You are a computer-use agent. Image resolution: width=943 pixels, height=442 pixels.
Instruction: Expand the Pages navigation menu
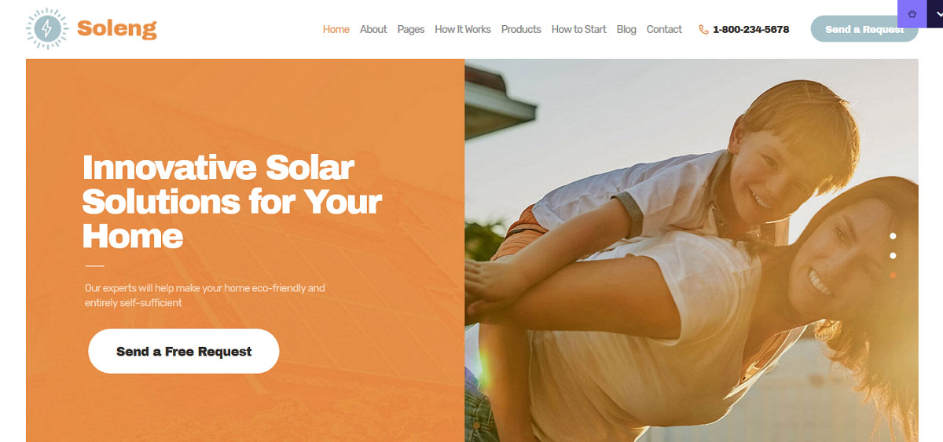click(411, 29)
